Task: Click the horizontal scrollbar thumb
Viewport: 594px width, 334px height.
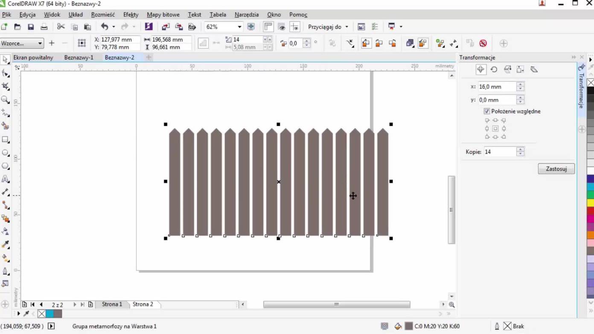Action: click(337, 305)
